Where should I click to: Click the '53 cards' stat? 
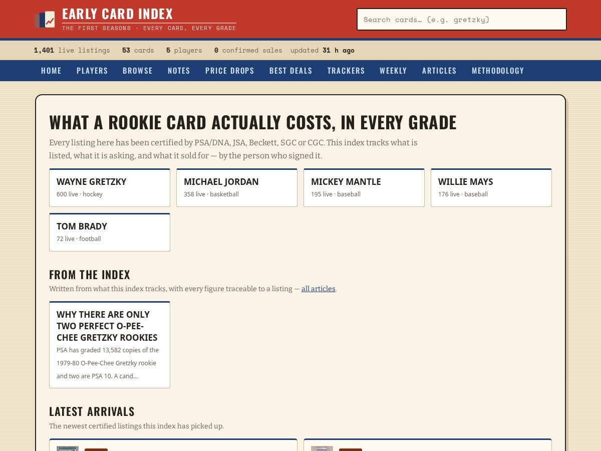coord(138,50)
